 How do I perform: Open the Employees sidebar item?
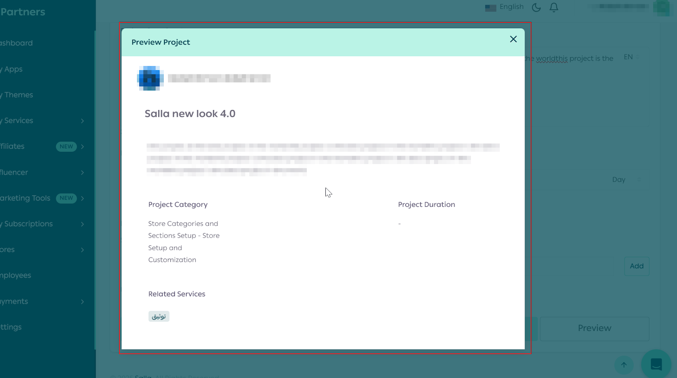(16, 276)
